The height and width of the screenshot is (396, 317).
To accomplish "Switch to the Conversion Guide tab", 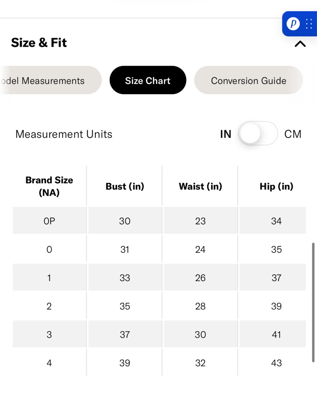I will point(249,80).
